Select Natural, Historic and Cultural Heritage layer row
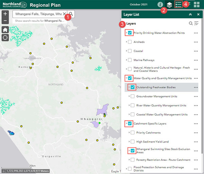 (x=161, y=69)
